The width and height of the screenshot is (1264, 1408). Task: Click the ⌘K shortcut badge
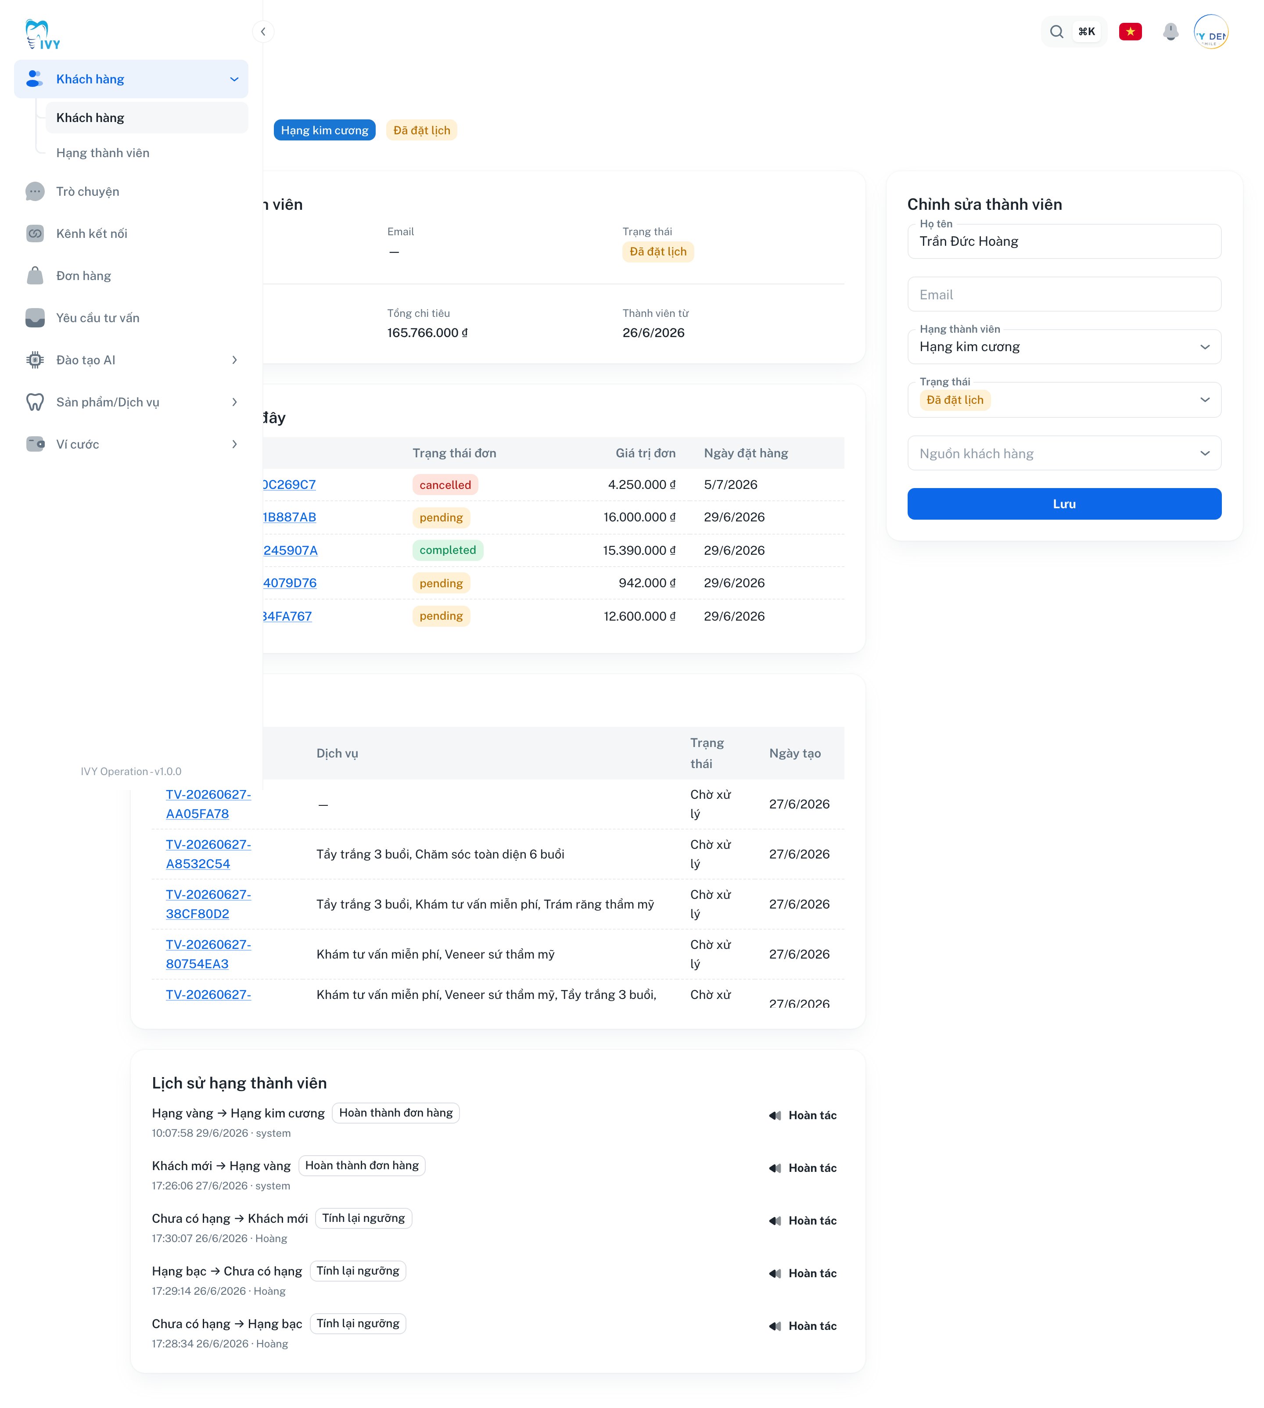[x=1086, y=31]
